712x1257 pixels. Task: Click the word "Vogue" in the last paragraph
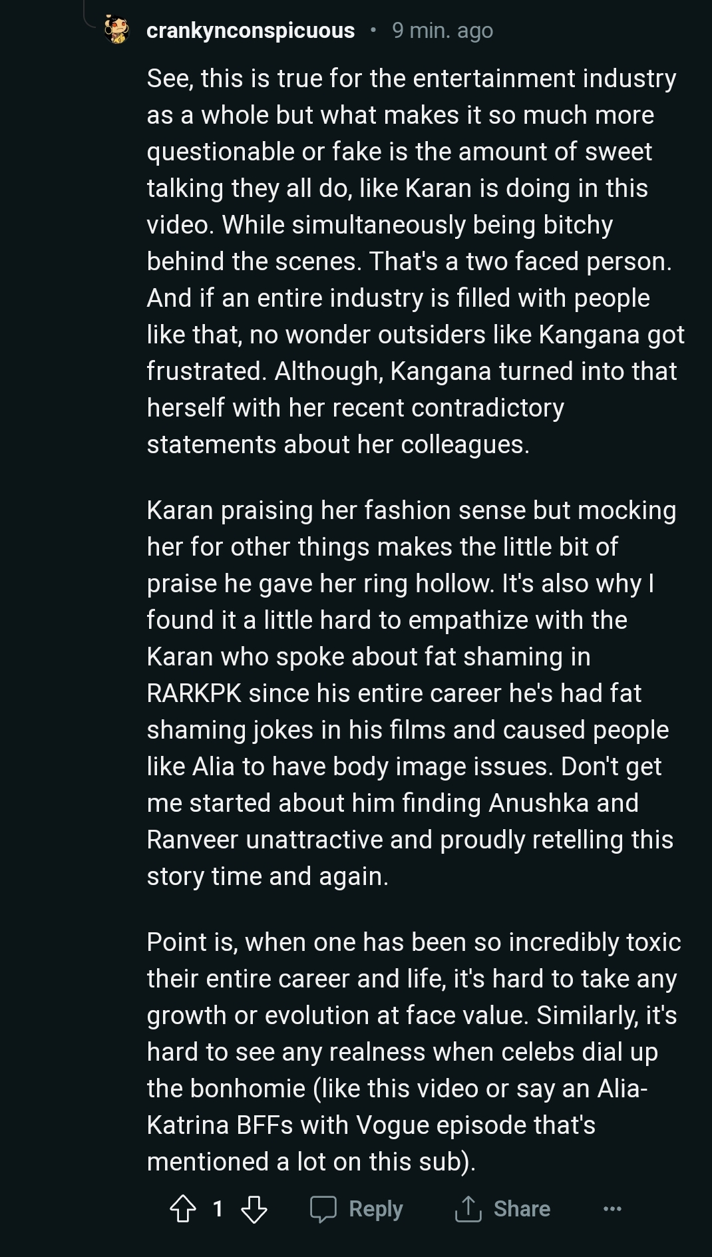[x=391, y=1125]
